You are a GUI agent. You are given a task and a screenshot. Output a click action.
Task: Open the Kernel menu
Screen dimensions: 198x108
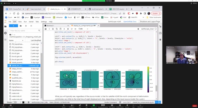pyautogui.click(x=31, y=22)
